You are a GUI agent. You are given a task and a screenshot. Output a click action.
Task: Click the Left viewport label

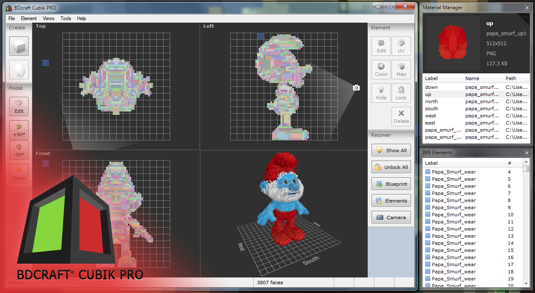coord(208,26)
